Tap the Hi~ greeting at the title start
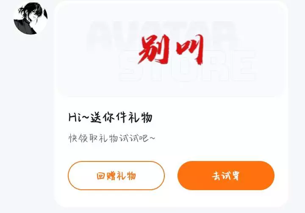This screenshot has height=213, width=305. (78, 117)
